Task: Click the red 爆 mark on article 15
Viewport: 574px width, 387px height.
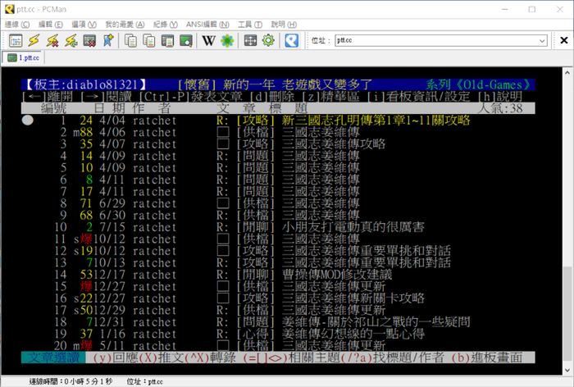Action: coord(86,287)
